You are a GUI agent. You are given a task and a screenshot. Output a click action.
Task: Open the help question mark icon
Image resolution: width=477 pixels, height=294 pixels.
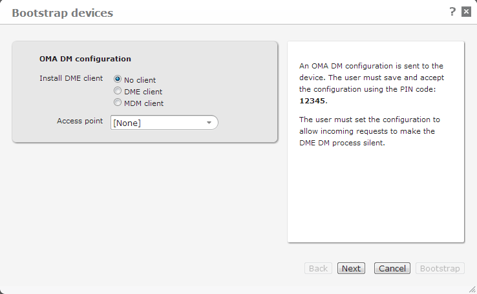pyautogui.click(x=453, y=12)
